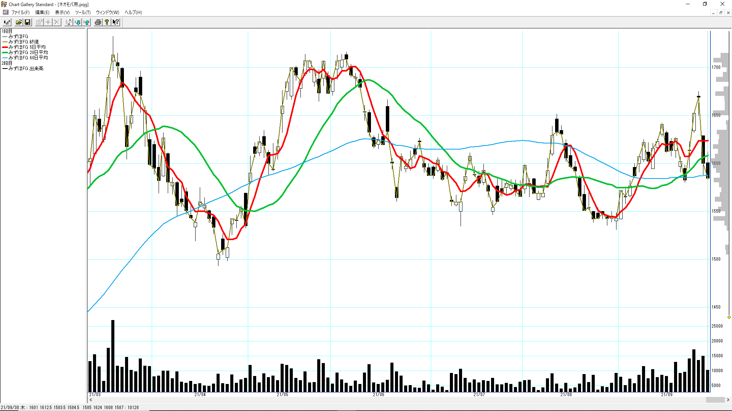Click the blue down arrow chart icon

78,22
